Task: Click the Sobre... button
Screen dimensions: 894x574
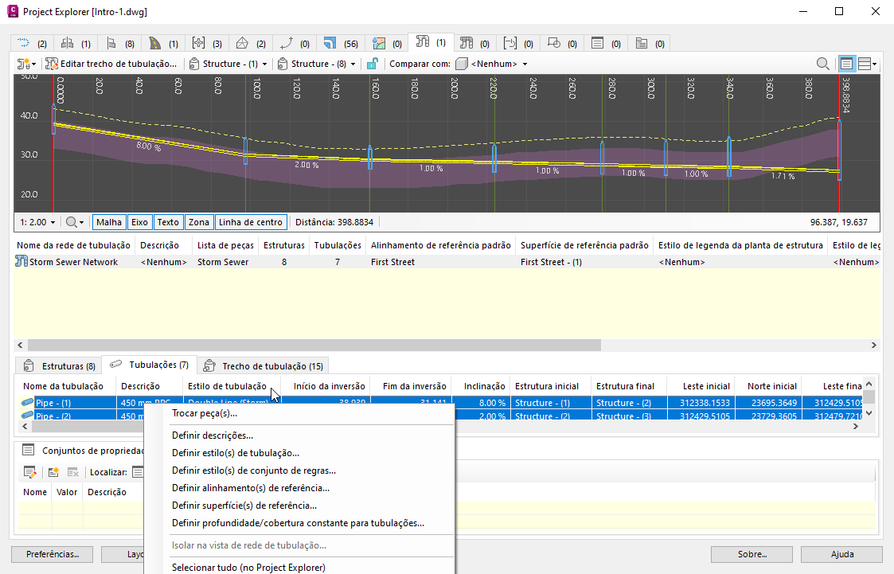Action: click(x=752, y=554)
